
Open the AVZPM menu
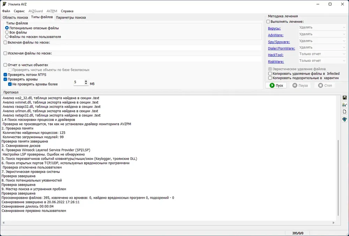52,11
